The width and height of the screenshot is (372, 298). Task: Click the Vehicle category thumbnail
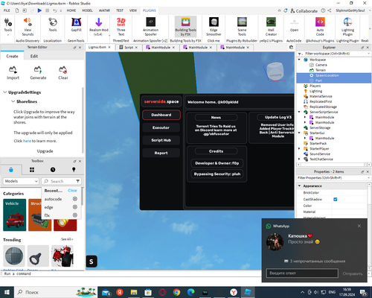point(15,215)
